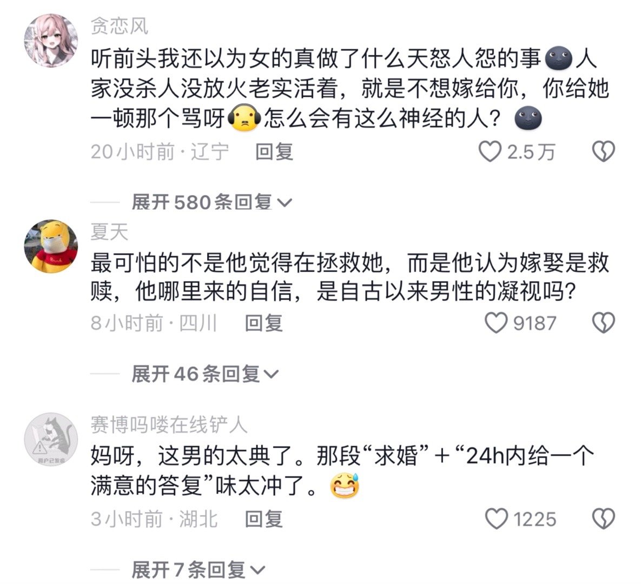Expand 7 replies under third comment
This screenshot has width=641, height=584.
tap(199, 569)
